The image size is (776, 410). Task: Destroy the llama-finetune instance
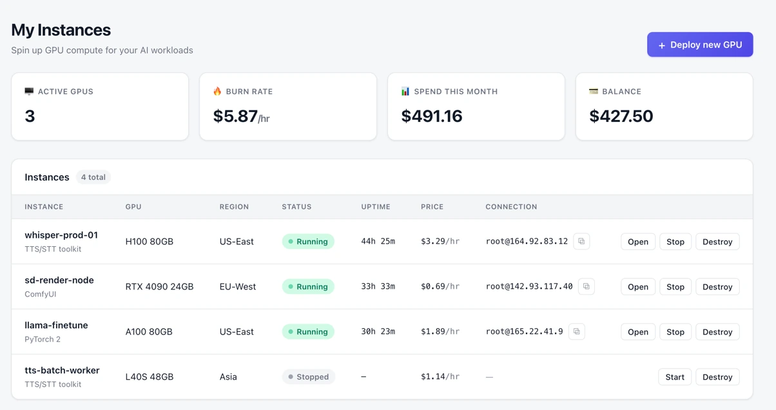[x=717, y=332]
